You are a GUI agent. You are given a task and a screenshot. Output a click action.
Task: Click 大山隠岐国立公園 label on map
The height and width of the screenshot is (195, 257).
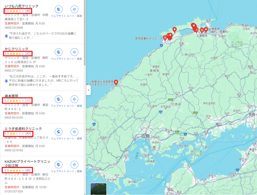pyautogui.click(x=237, y=44)
